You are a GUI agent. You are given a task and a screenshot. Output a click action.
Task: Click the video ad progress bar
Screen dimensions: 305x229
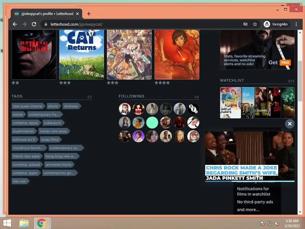[250, 181]
